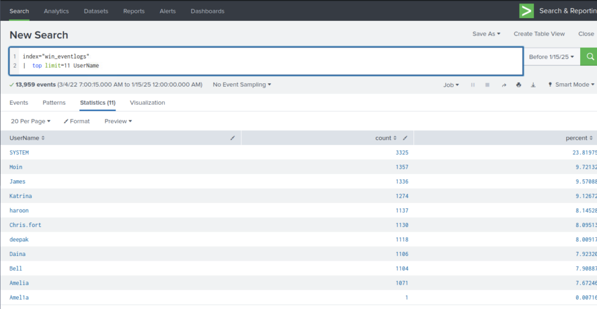Open the Reports nav tab
The height and width of the screenshot is (309, 597).
134,11
